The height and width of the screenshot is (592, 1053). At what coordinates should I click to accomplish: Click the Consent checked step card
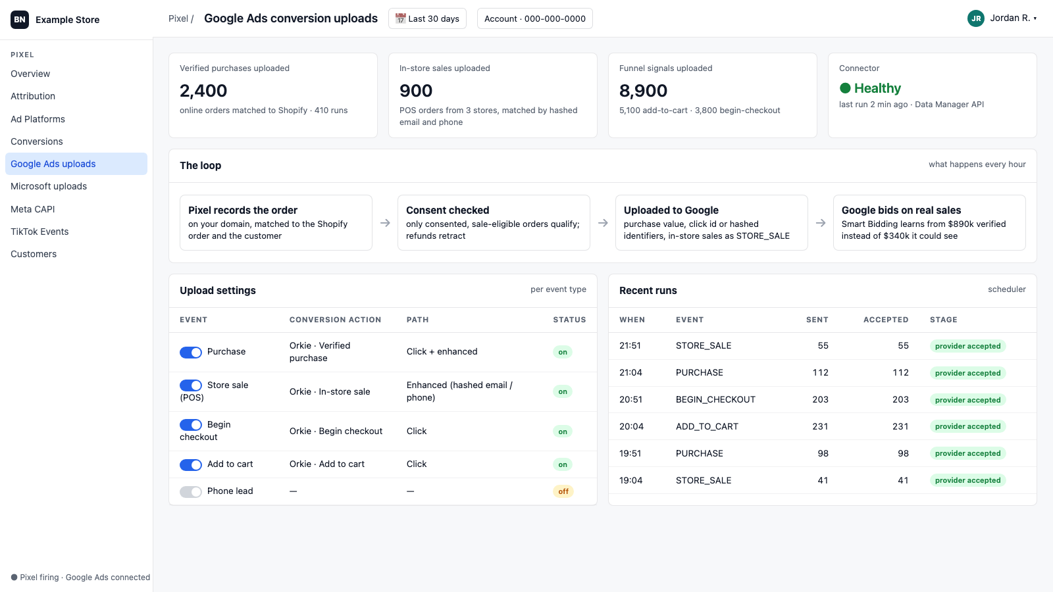[494, 222]
